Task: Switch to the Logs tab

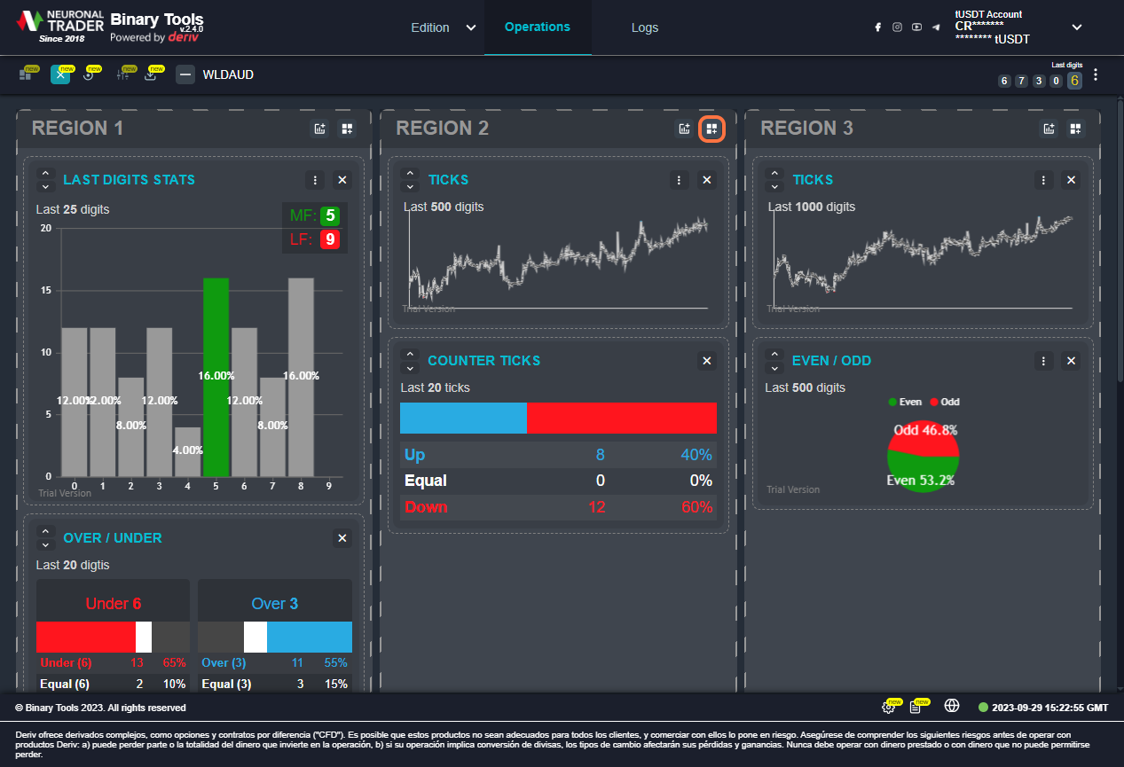Action: (645, 27)
